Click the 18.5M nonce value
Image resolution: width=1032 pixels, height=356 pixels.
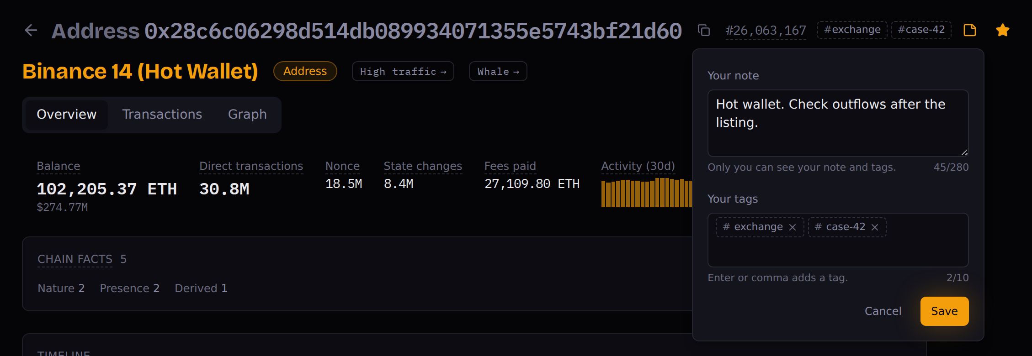coord(344,184)
